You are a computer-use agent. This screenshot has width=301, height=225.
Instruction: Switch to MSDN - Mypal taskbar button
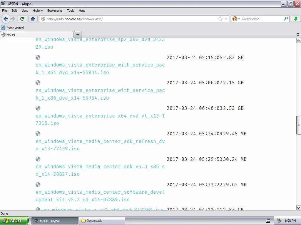(x=55, y=221)
